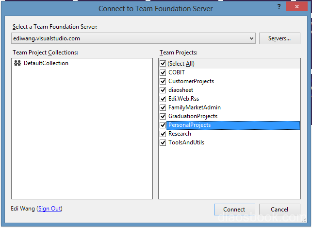Viewport: 312px width, 228px height.
Task: Click the Connect button
Action: click(234, 210)
